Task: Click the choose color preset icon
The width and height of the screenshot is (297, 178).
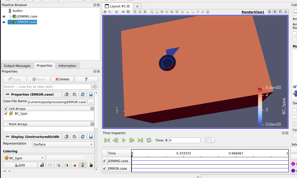Action: tap(75, 165)
